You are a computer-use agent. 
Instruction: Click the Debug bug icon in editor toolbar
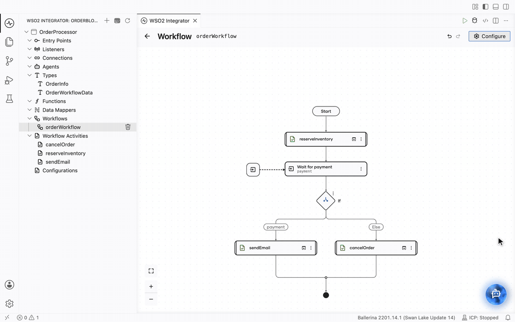pos(475,21)
